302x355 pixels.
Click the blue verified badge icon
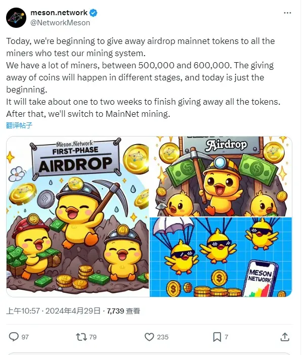tap(93, 13)
